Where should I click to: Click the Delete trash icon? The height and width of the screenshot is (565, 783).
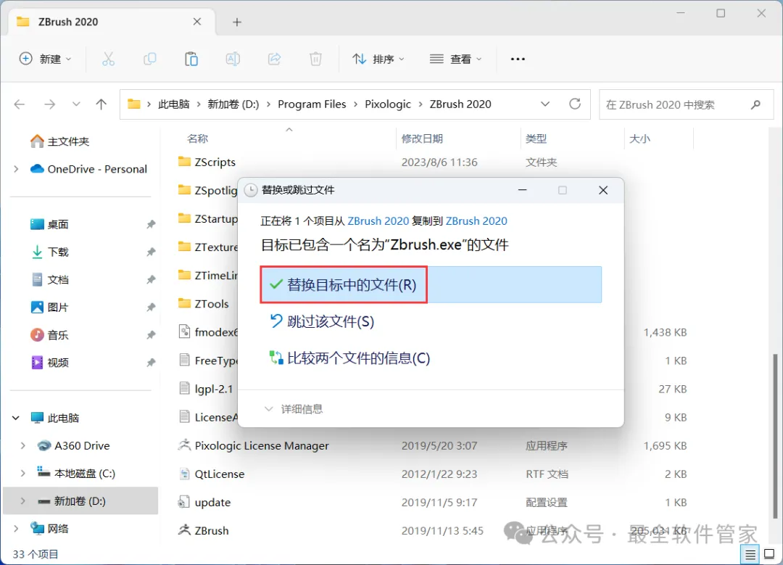[315, 59]
